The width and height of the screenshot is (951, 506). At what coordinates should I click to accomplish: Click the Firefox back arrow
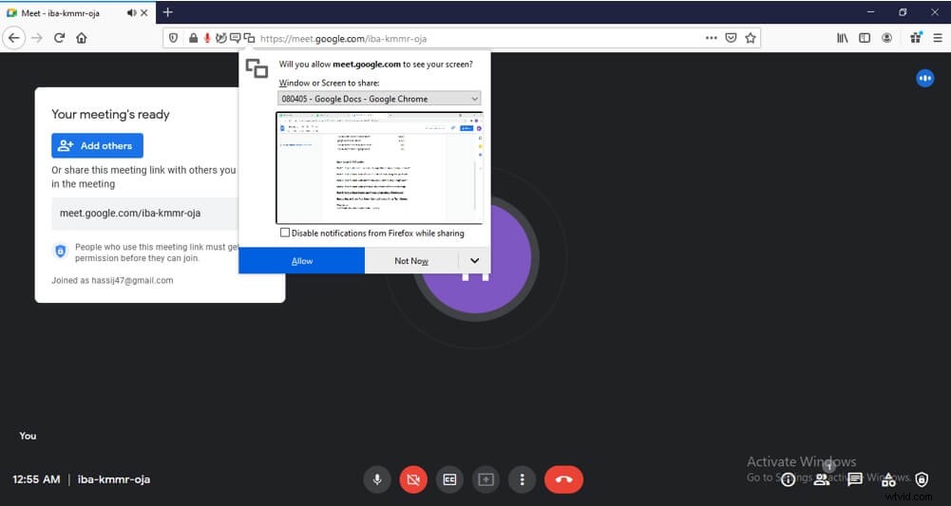tap(14, 38)
